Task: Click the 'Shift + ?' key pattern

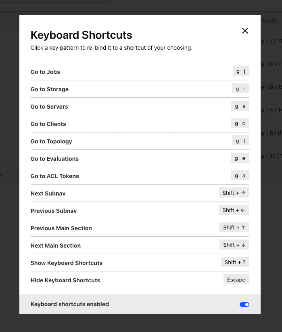Action: point(234,263)
